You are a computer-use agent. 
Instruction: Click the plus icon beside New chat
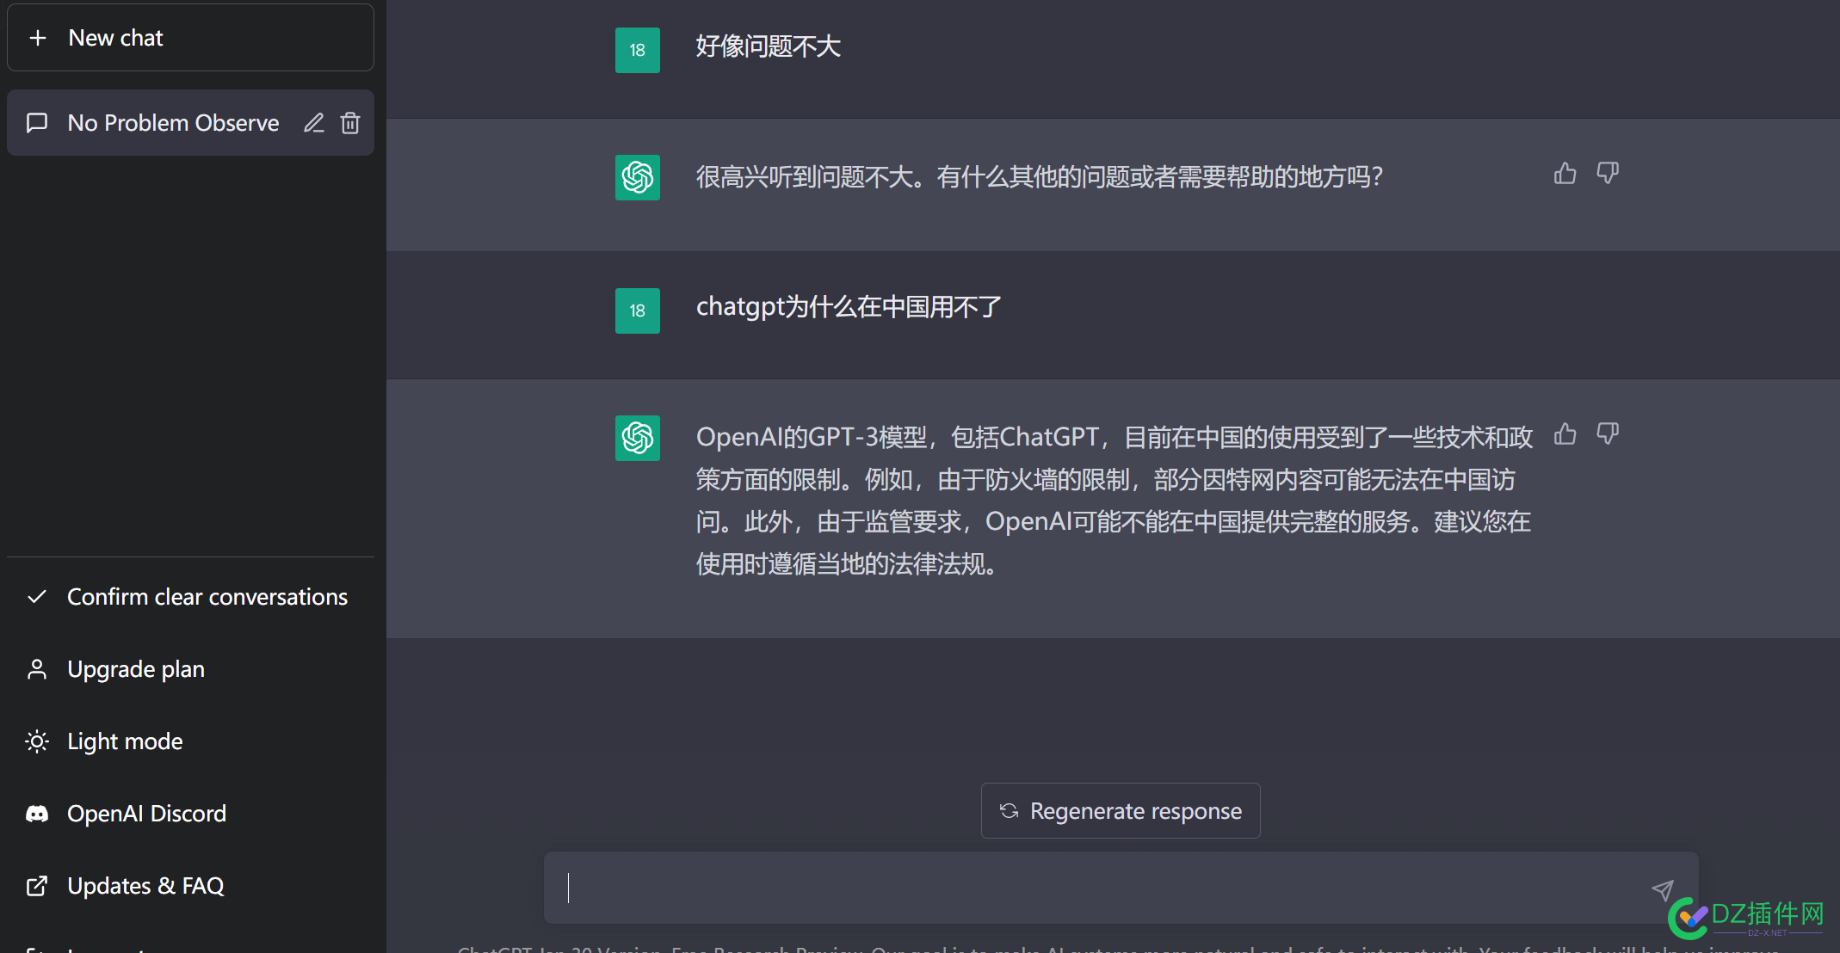pyautogui.click(x=38, y=38)
